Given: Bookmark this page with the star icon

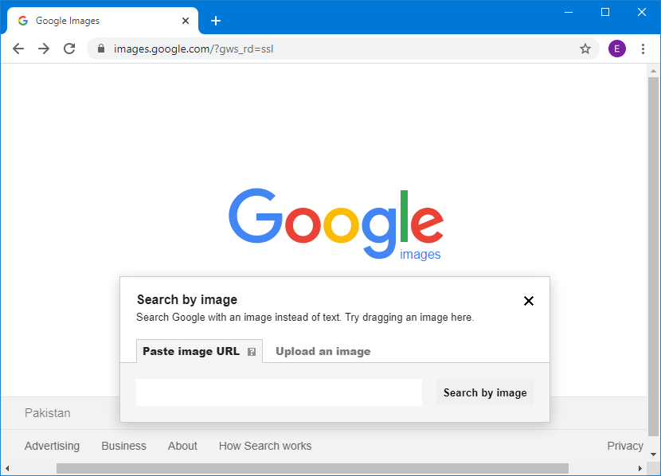Looking at the screenshot, I should pos(585,49).
